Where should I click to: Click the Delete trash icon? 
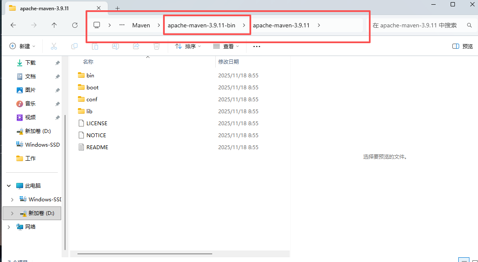coord(157,46)
